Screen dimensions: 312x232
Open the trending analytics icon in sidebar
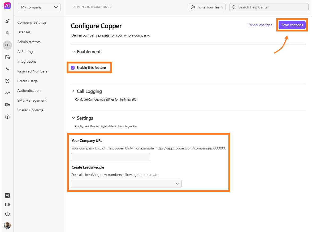coord(7,93)
